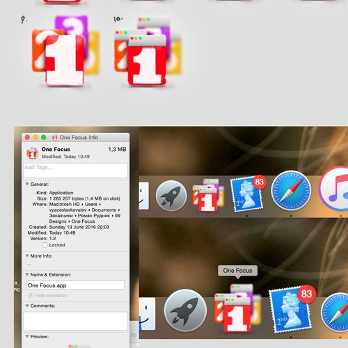This screenshot has height=348, width=348.
Task: Click the Comments text area
Action: click(75, 321)
